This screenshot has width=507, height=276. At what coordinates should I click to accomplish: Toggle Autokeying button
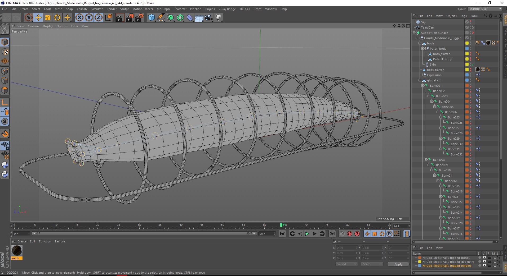click(x=350, y=234)
